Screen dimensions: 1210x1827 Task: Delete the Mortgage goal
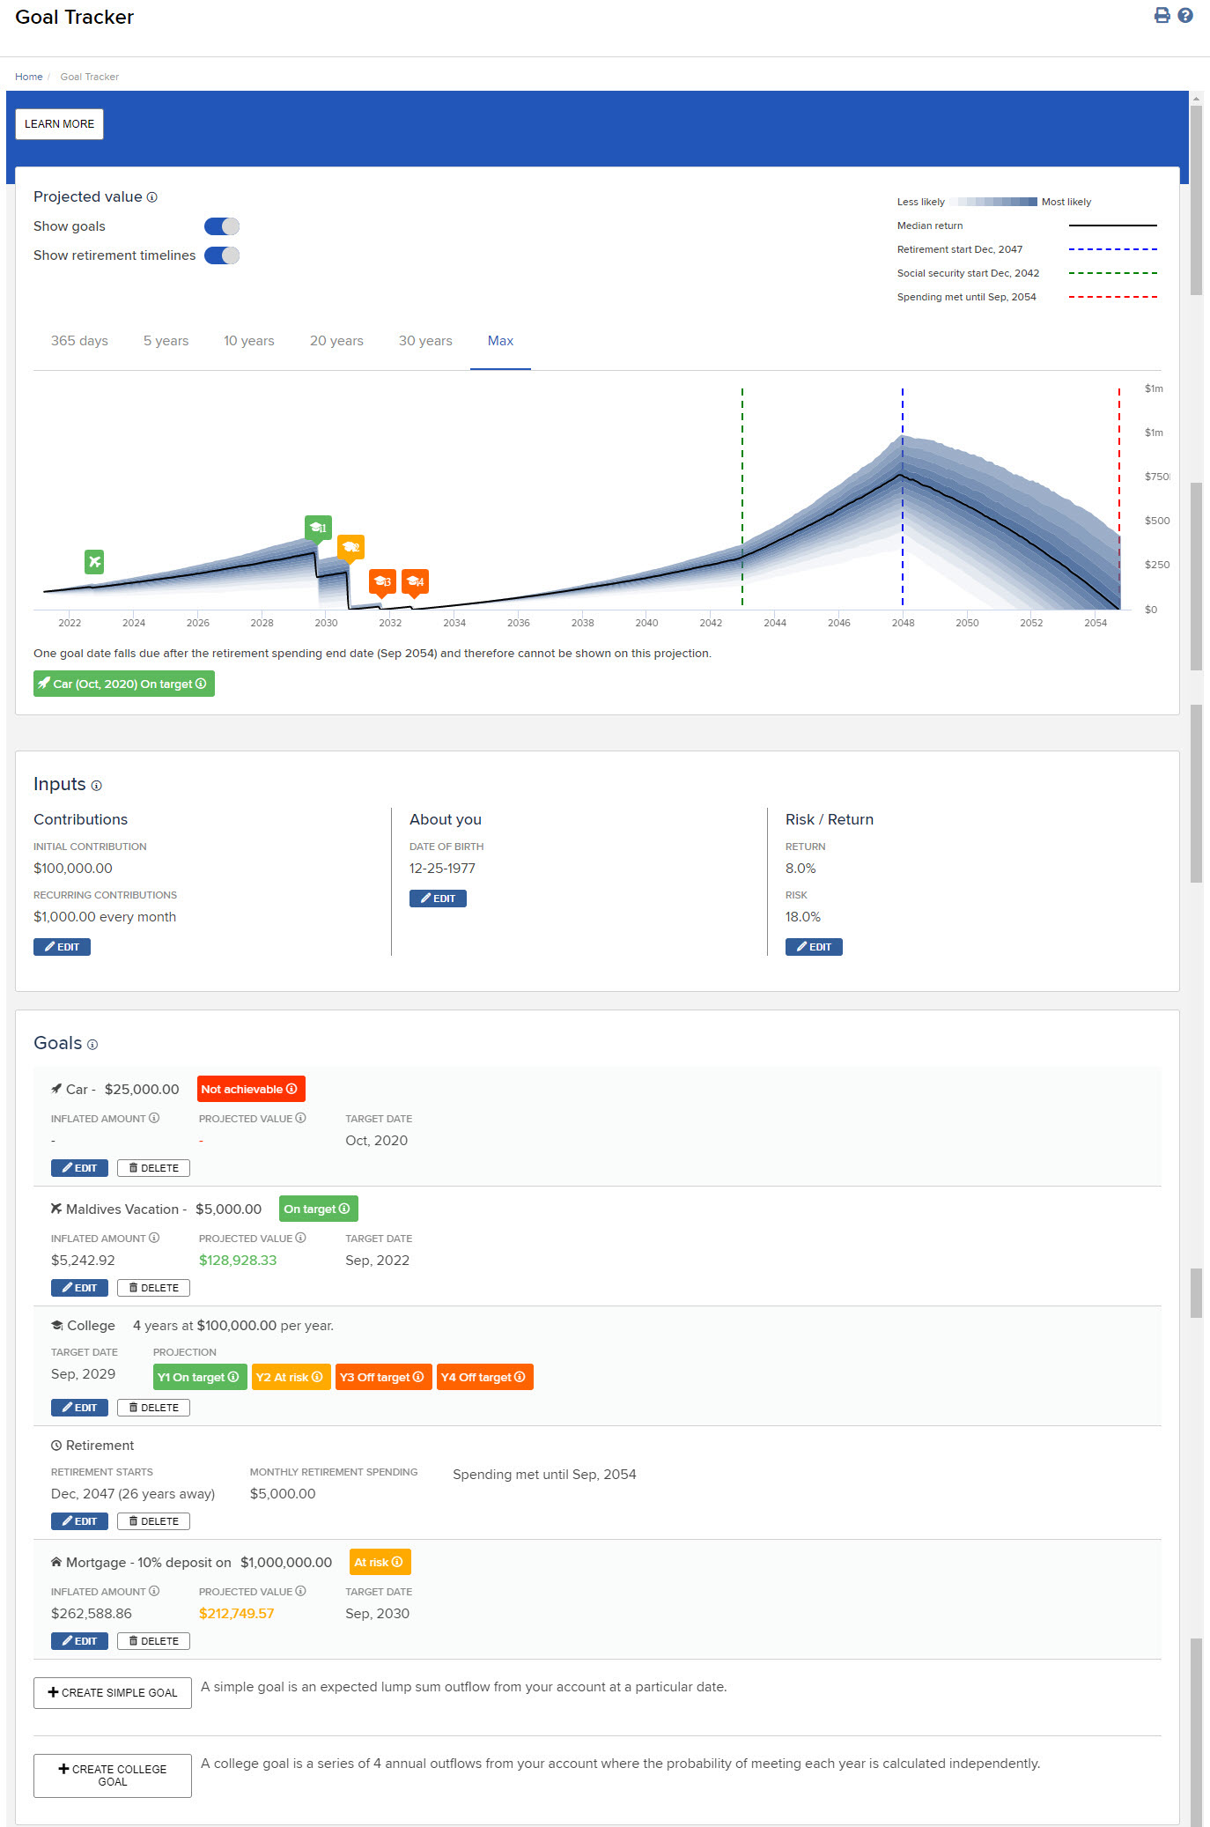(x=153, y=1641)
